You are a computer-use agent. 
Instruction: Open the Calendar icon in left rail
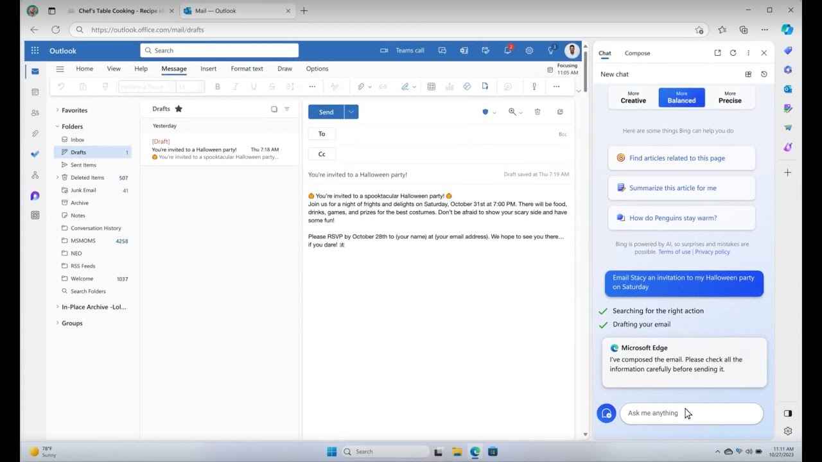[35, 92]
